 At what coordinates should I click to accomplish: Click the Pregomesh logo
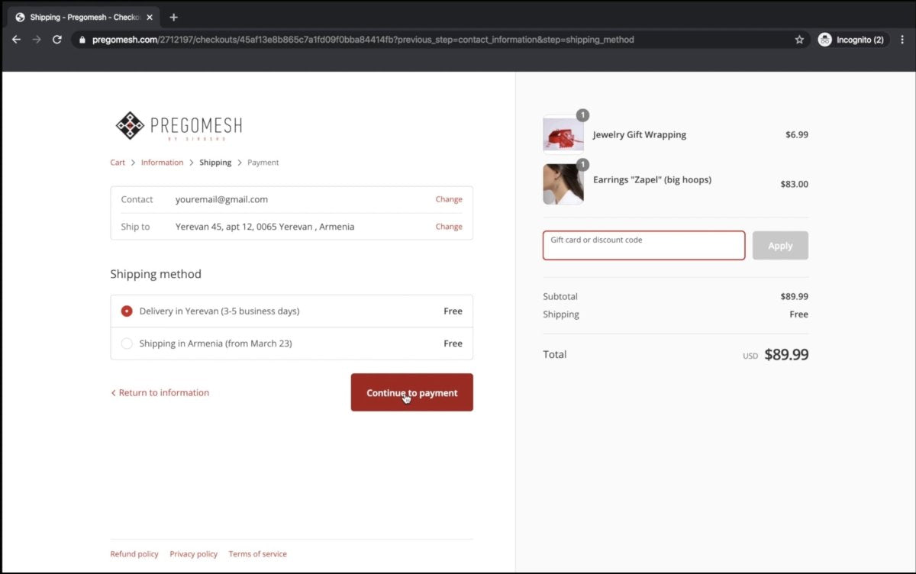(x=178, y=125)
